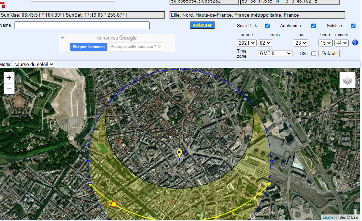Expand the Time zone GMT dropdown

275,54
